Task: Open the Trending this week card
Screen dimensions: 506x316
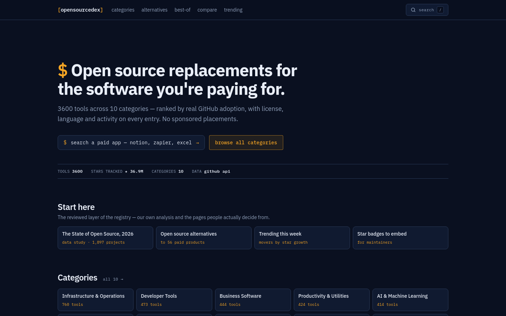Action: 302,238
